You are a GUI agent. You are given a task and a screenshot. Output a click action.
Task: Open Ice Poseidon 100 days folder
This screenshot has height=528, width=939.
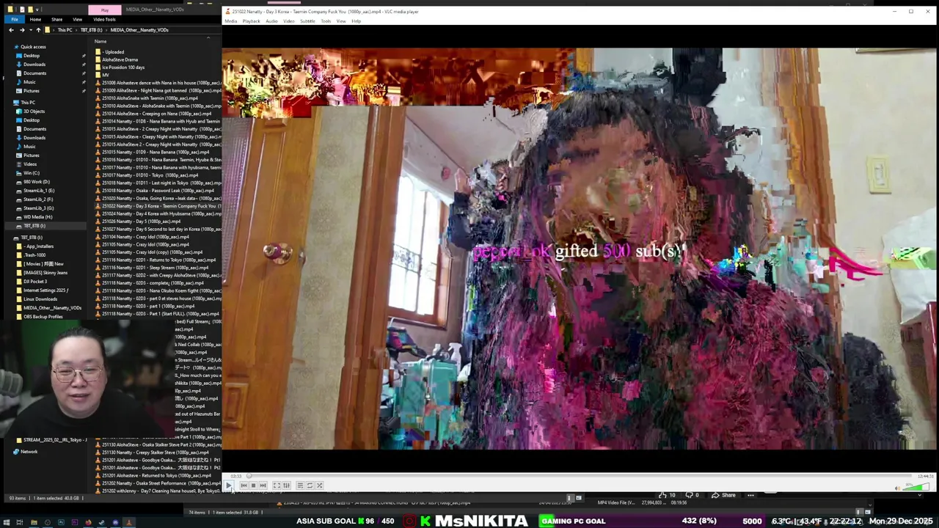[124, 67]
